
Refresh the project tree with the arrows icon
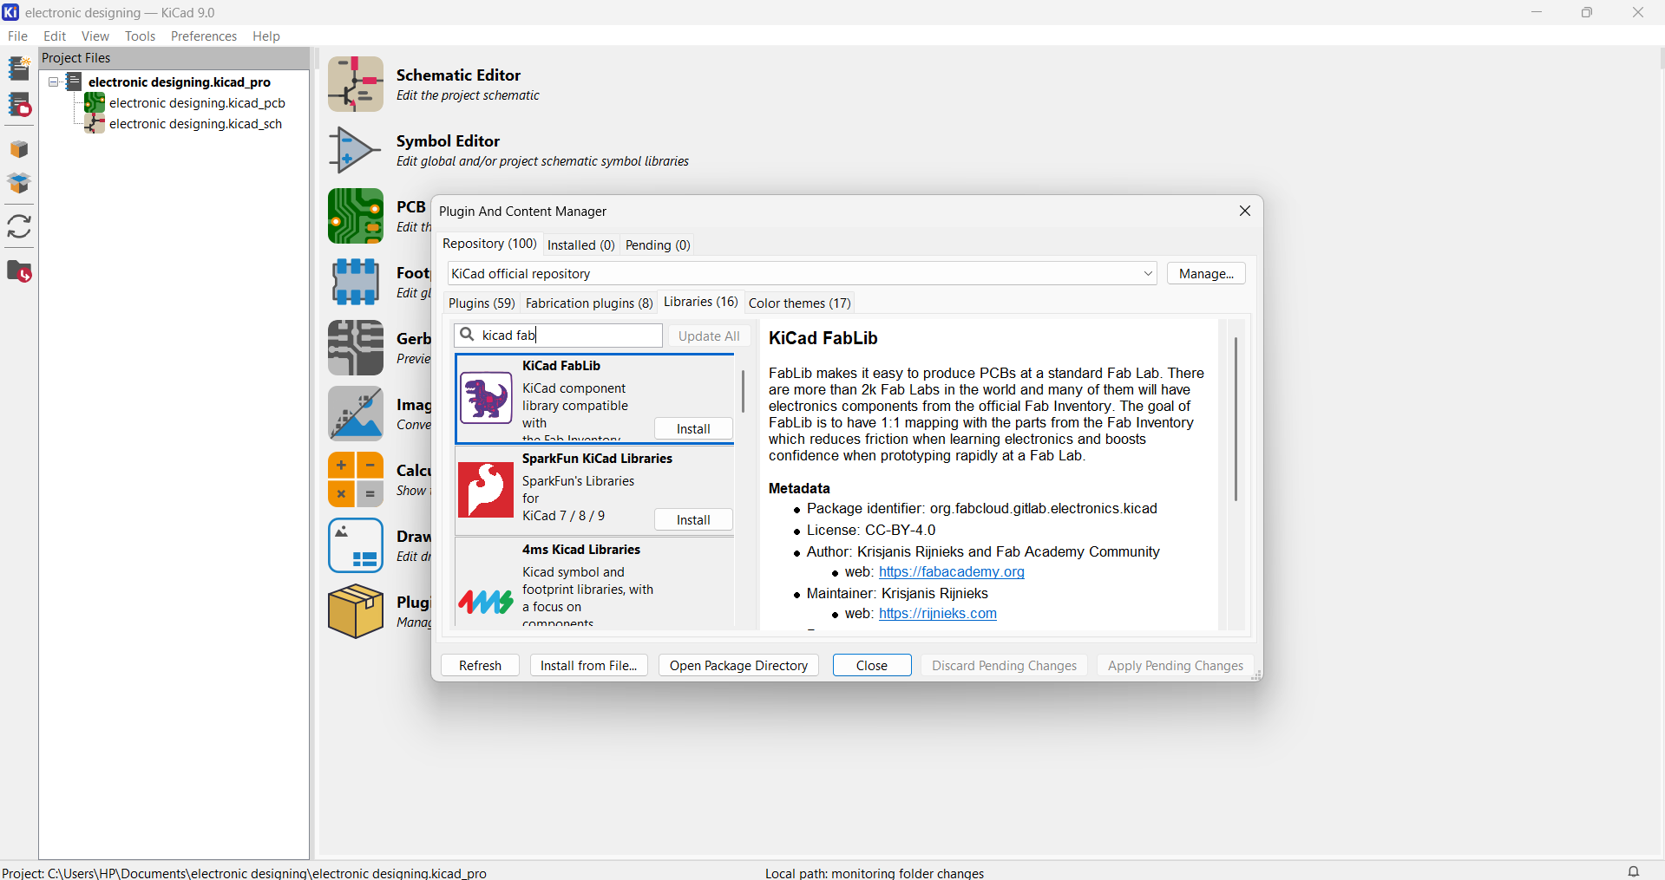click(x=19, y=227)
